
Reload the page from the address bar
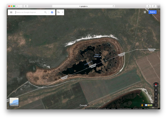(x=113, y=6)
